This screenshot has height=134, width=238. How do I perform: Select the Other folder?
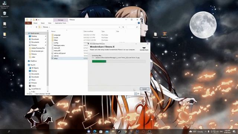[x=56, y=40]
